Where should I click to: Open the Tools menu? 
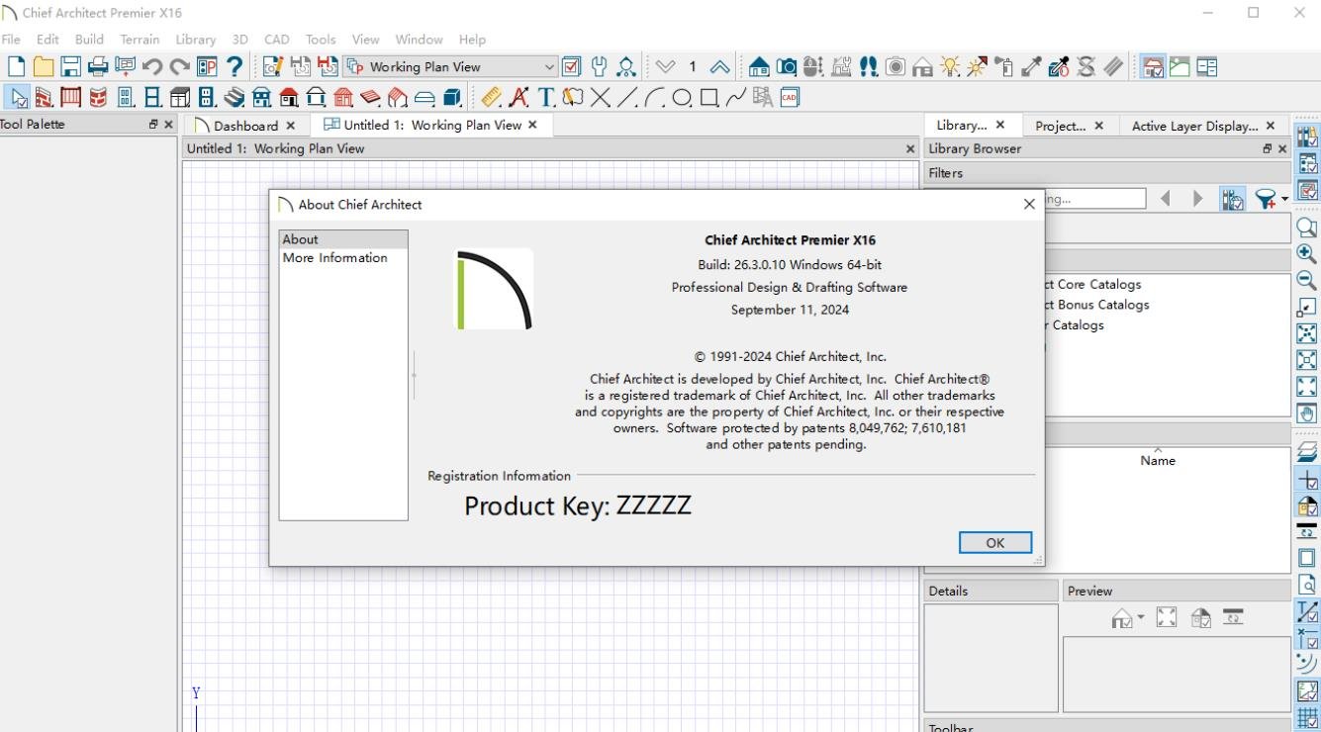[321, 40]
